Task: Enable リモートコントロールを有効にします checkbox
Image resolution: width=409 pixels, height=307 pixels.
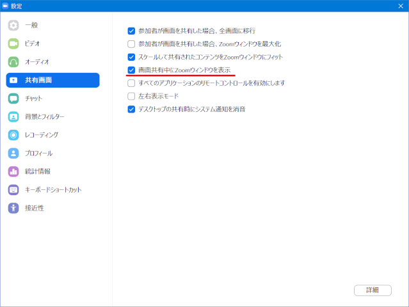Action: tap(131, 83)
